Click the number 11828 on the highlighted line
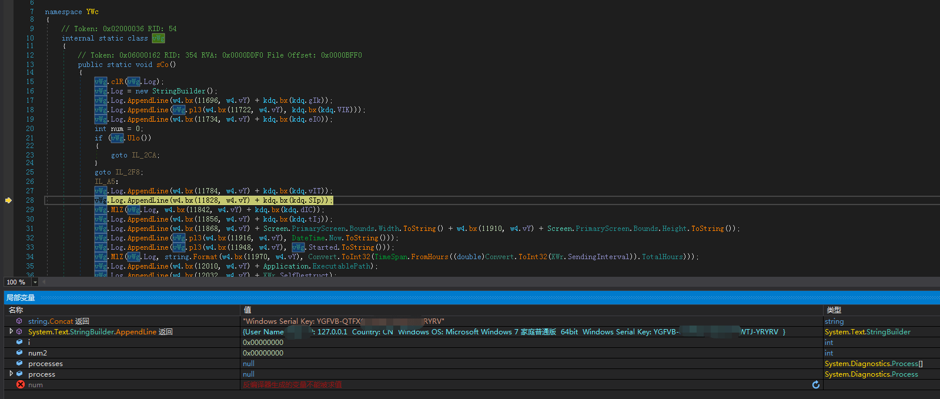 tap(208, 200)
